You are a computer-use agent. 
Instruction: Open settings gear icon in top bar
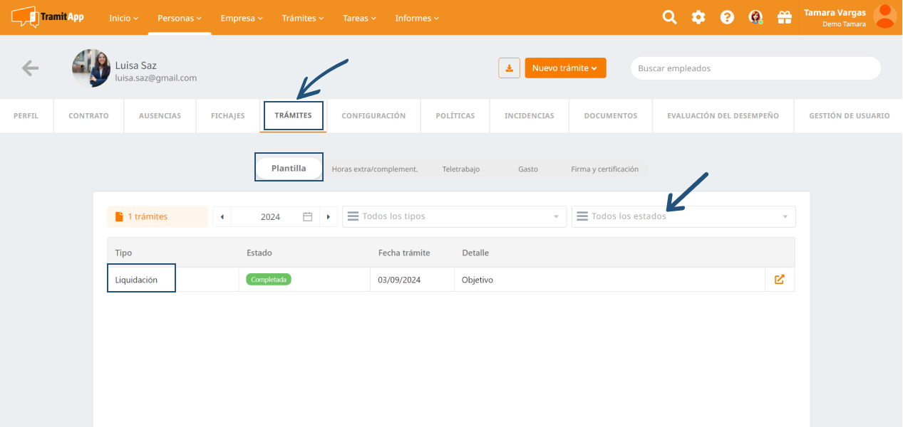(x=698, y=17)
